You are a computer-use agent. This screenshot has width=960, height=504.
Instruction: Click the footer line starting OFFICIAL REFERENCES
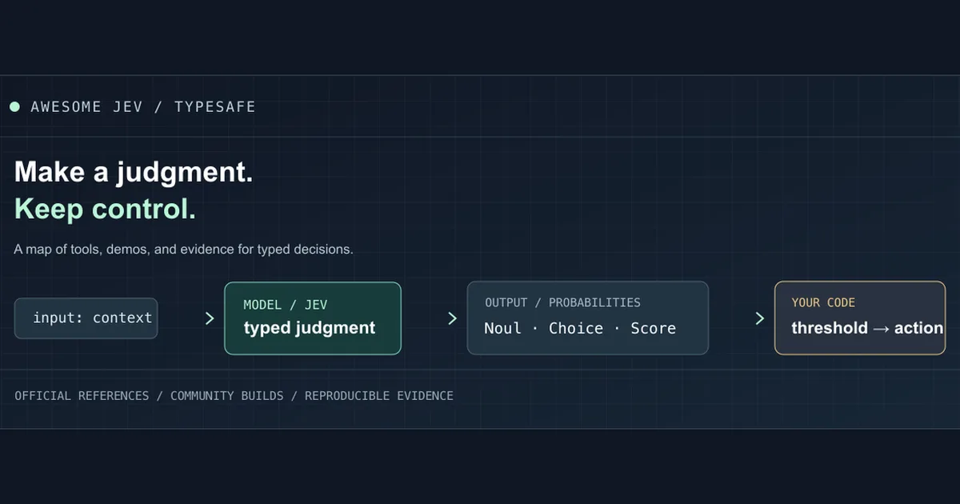pyautogui.click(x=234, y=396)
